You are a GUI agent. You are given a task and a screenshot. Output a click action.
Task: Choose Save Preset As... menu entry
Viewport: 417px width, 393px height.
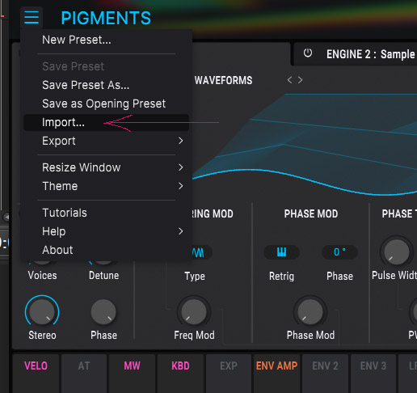[x=106, y=85]
